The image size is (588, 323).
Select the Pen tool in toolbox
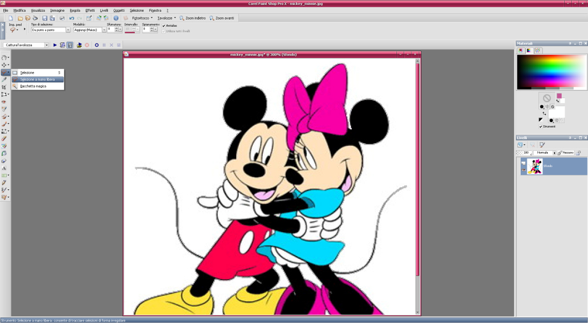4,183
